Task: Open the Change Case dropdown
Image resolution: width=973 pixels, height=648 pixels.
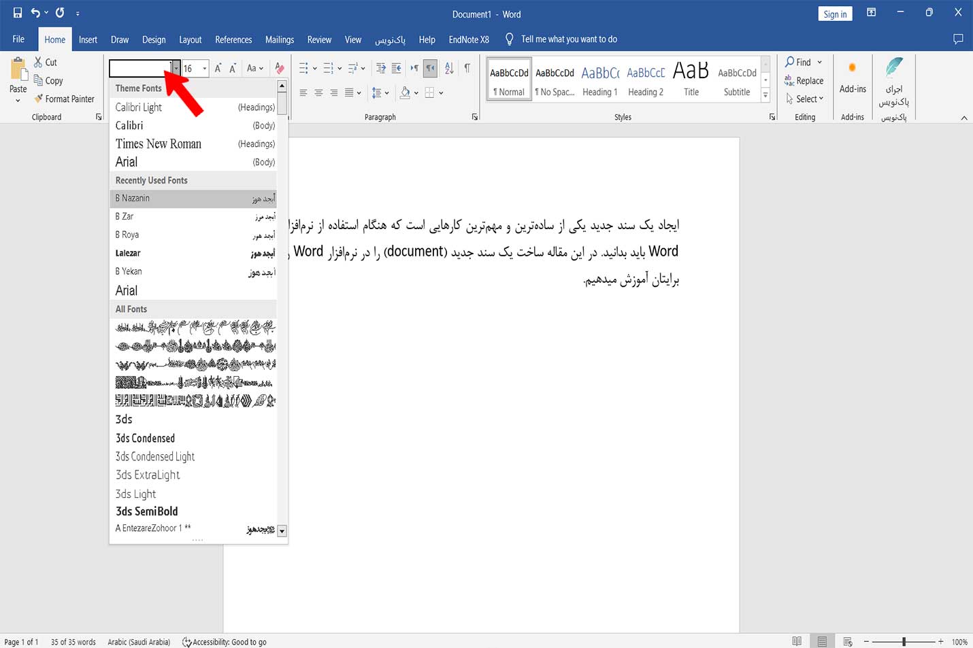Action: click(255, 68)
